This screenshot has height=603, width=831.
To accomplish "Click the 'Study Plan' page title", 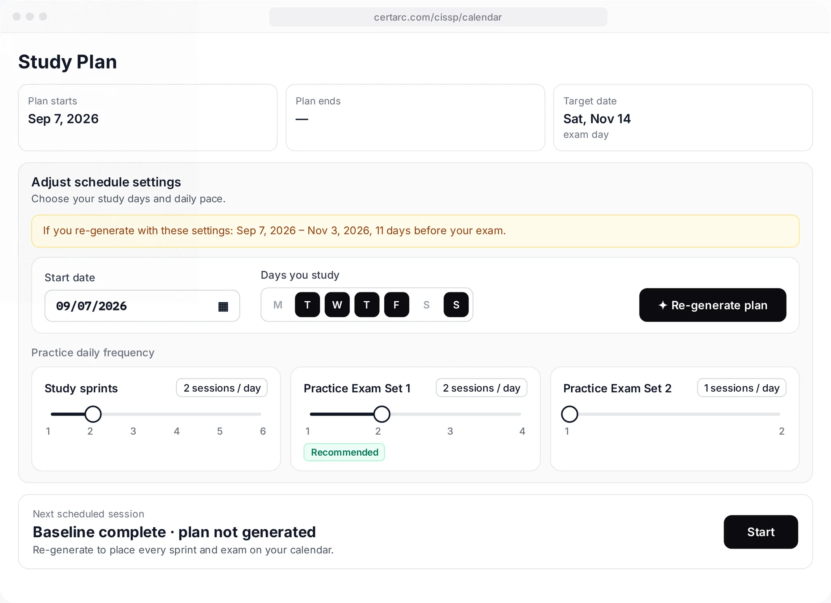I will pos(68,62).
